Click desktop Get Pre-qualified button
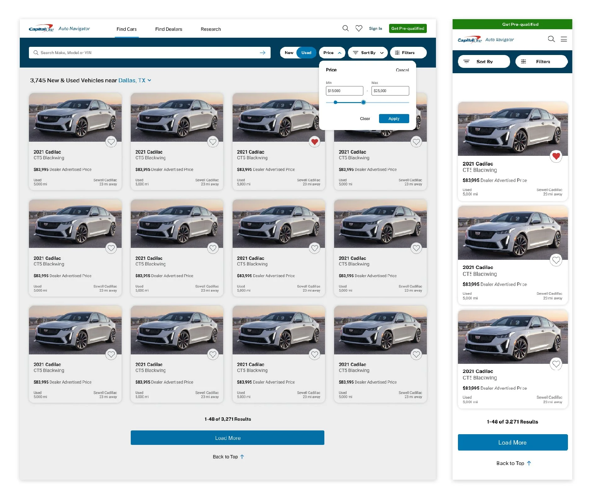 pyautogui.click(x=408, y=29)
